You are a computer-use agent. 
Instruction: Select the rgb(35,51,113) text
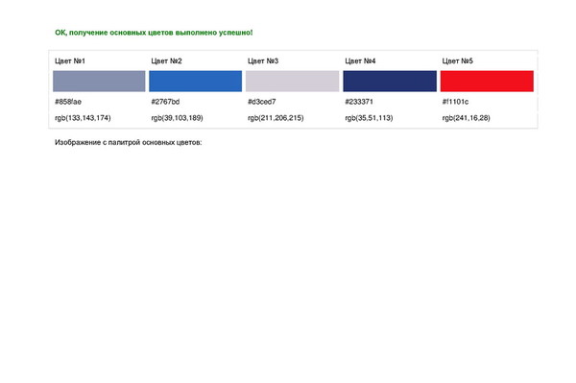tap(369, 118)
